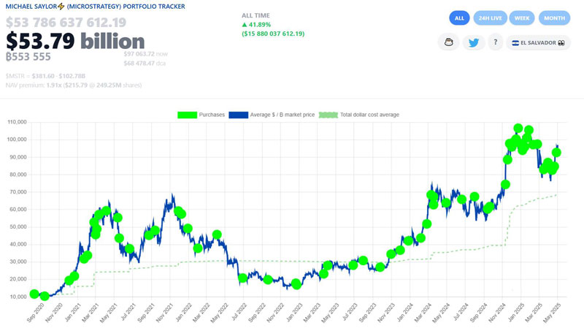The image size is (584, 328).
Task: Click the coffee cup donate icon
Action: click(448, 42)
